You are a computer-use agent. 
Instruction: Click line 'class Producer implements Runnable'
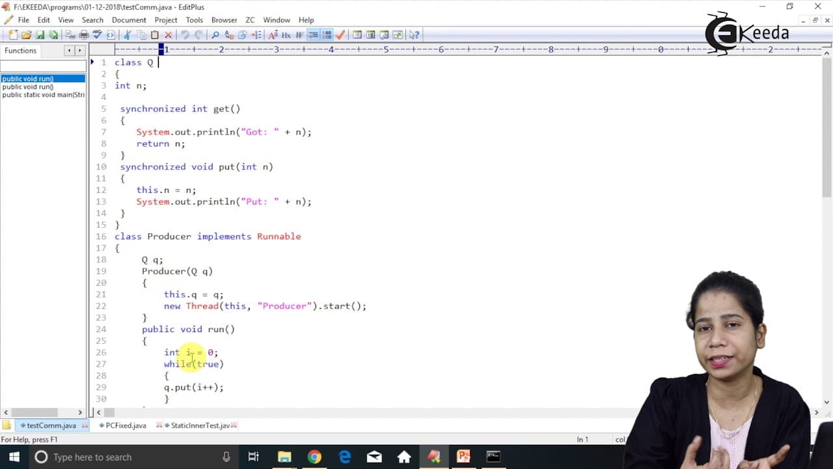tap(208, 236)
